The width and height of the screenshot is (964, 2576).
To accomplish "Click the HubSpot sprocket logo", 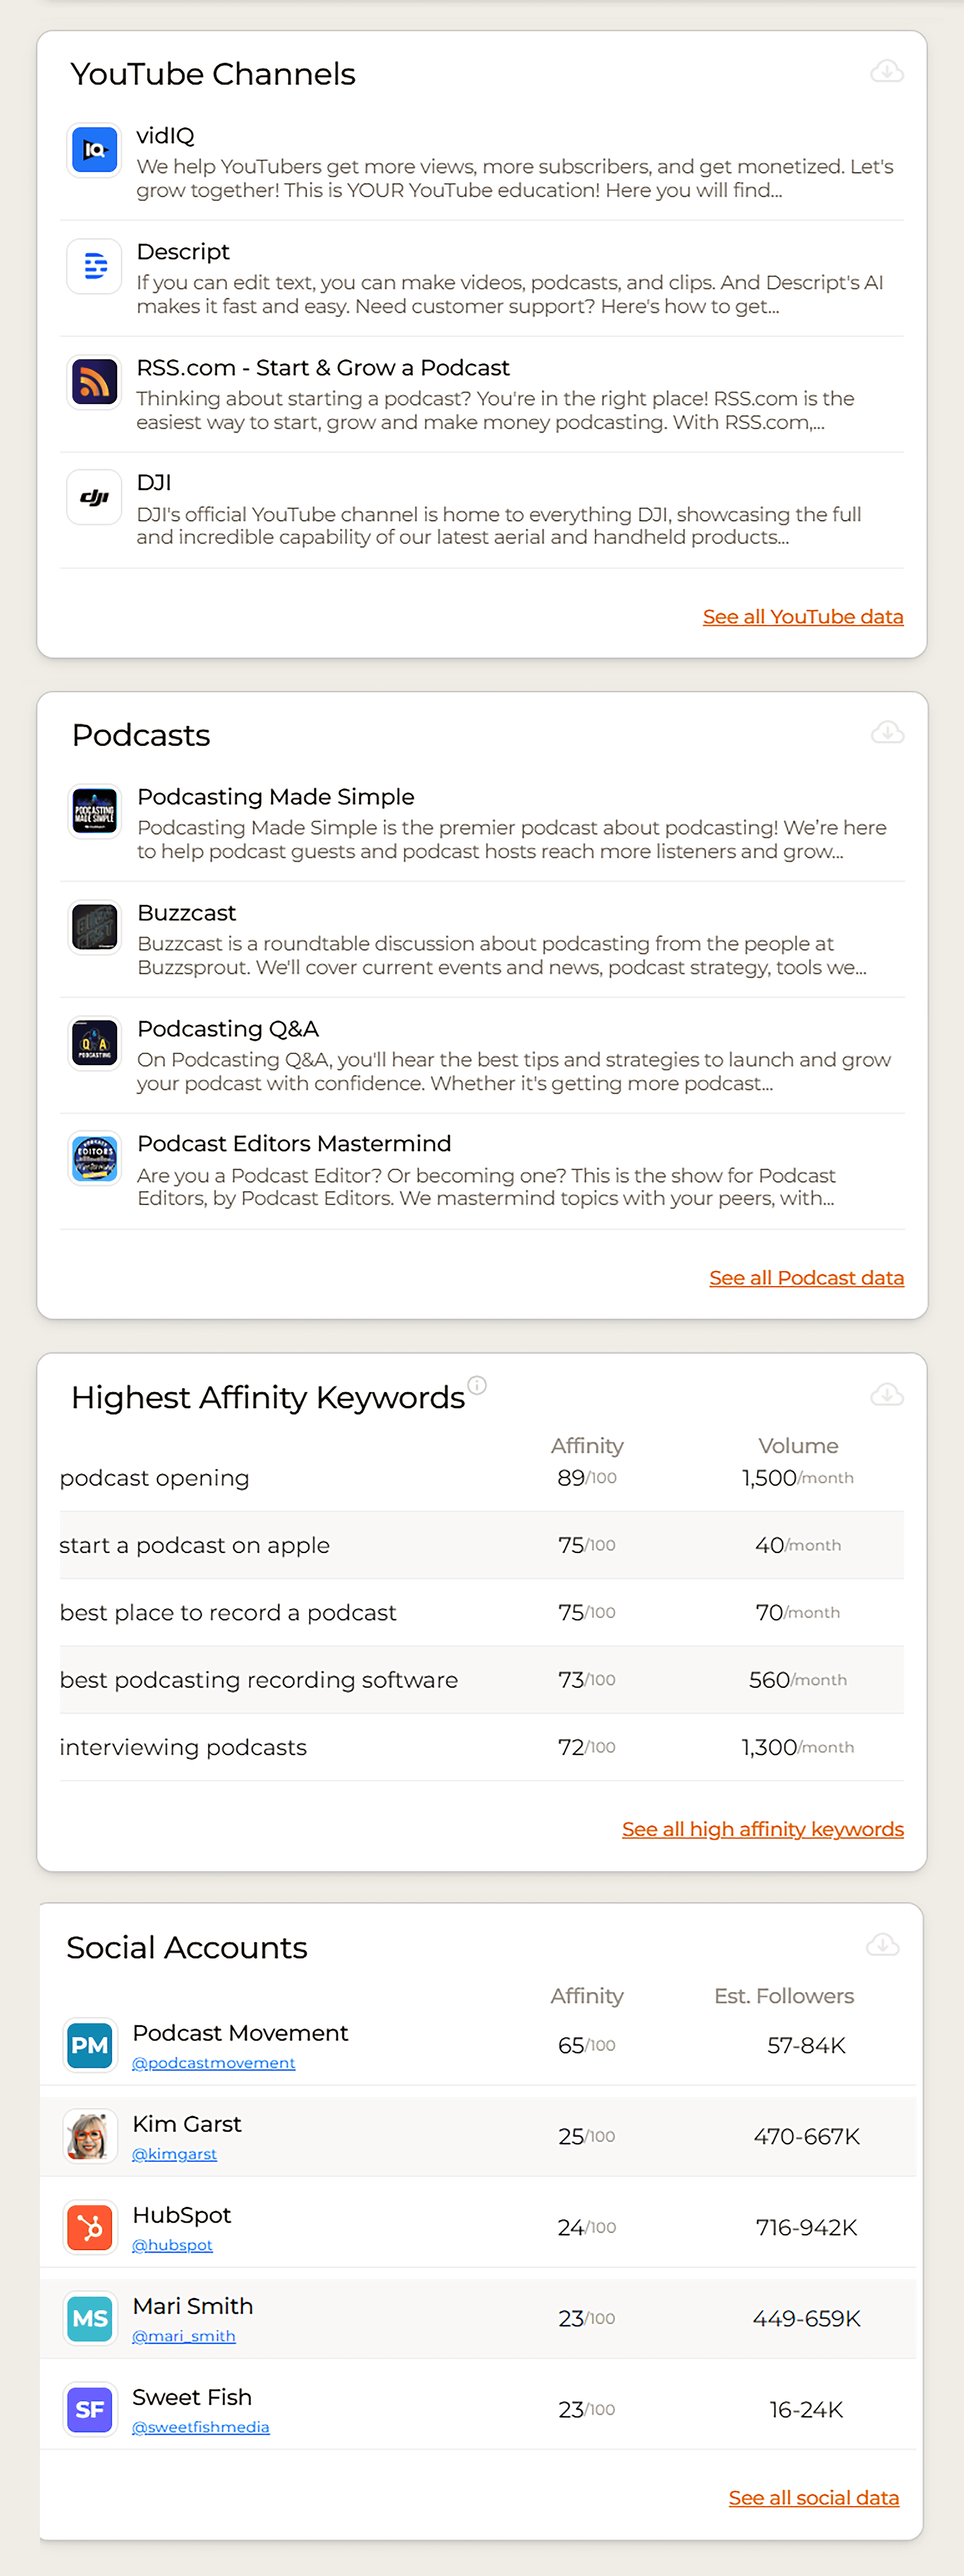I will pyautogui.click(x=90, y=2228).
